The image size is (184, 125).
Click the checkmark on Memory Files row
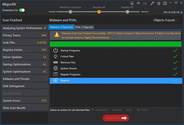pos(175,62)
